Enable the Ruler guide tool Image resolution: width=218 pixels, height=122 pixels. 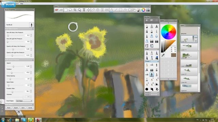pos(93,10)
